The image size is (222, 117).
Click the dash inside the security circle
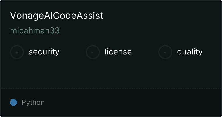pos(17,52)
